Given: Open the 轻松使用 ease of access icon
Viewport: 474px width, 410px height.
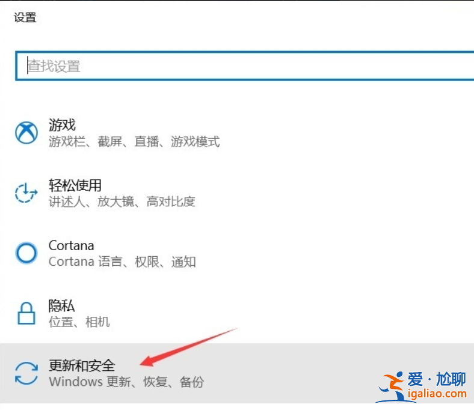Looking at the screenshot, I should (26, 193).
